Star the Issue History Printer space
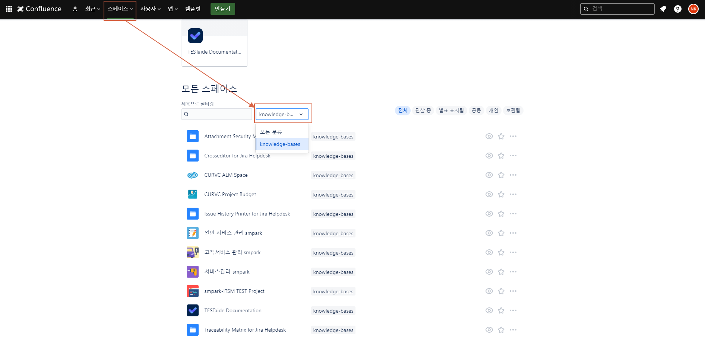This screenshot has width=705, height=345. point(501,214)
